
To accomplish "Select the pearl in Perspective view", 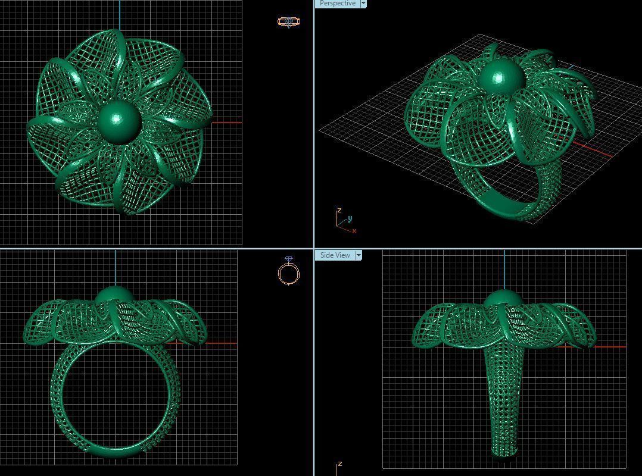I will pyautogui.click(x=501, y=77).
